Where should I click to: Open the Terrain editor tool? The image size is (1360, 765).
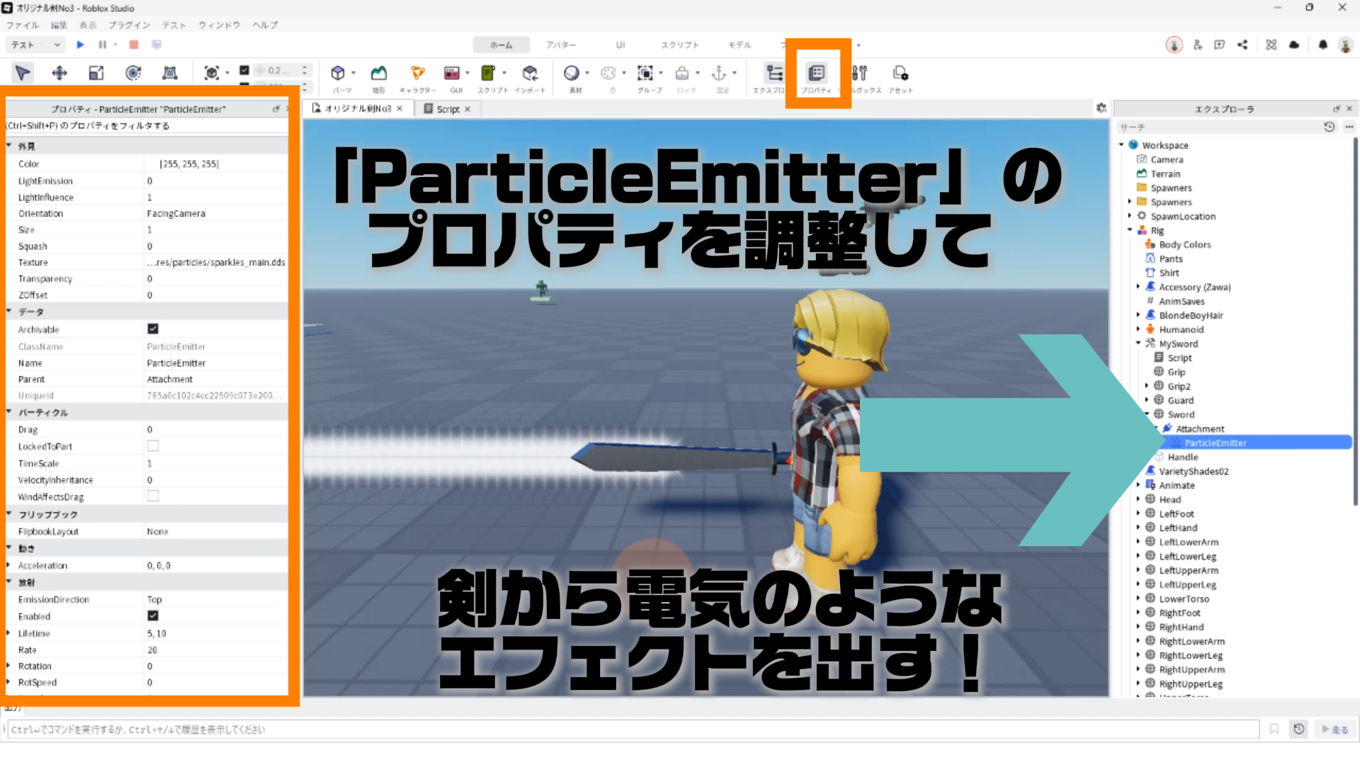tap(379, 74)
